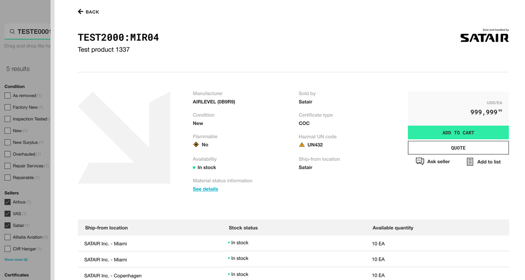Click the Test product 1337 subtitle
This screenshot has height=280, width=525.
pos(104,49)
